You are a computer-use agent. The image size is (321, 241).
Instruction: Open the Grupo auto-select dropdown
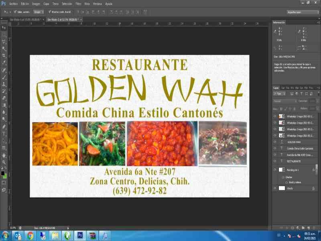coord(39,12)
